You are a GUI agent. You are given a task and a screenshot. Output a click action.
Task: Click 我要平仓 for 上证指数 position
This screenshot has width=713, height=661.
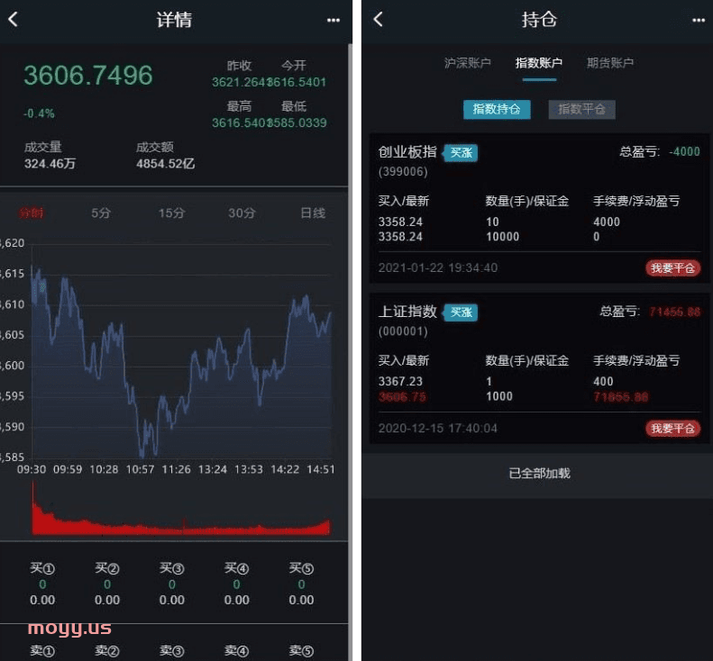[x=672, y=428]
